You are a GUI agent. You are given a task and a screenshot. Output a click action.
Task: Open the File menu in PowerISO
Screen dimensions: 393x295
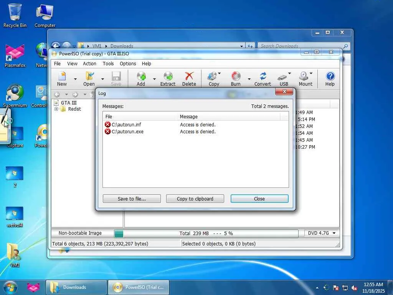point(57,64)
